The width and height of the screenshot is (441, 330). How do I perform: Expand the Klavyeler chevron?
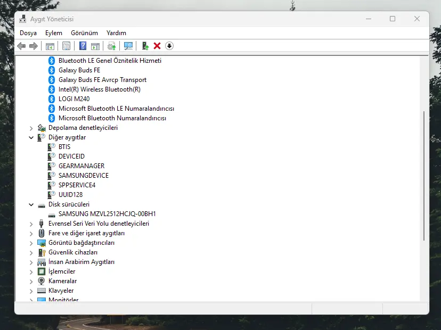click(31, 291)
